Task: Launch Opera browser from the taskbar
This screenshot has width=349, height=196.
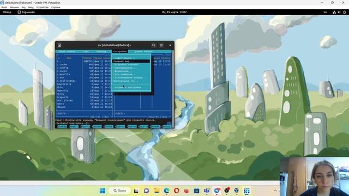Action: [x=177, y=191]
